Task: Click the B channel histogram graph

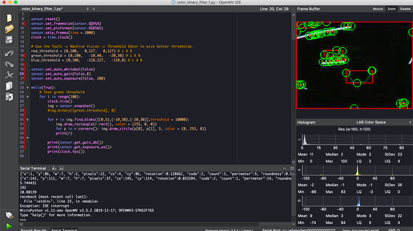Action: point(357,201)
